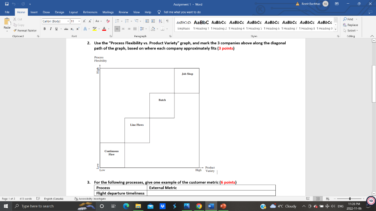
Task: Open Windows Start menu
Action: [x=6, y=206]
